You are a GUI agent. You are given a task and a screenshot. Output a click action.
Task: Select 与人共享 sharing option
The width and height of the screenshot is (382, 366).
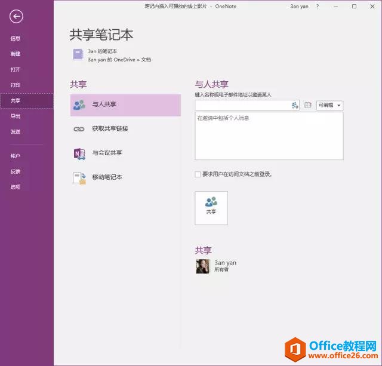pyautogui.click(x=125, y=105)
